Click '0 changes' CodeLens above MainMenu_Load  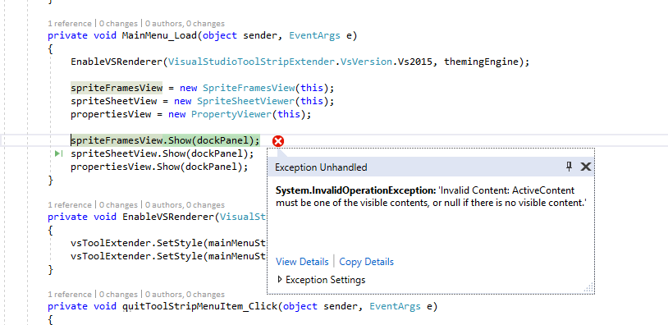[x=118, y=24]
